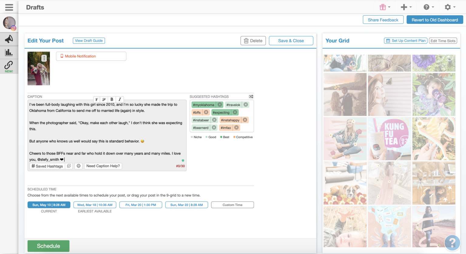Select the Wed, Mar 18 time slot
The image size is (466, 254).
point(95,205)
